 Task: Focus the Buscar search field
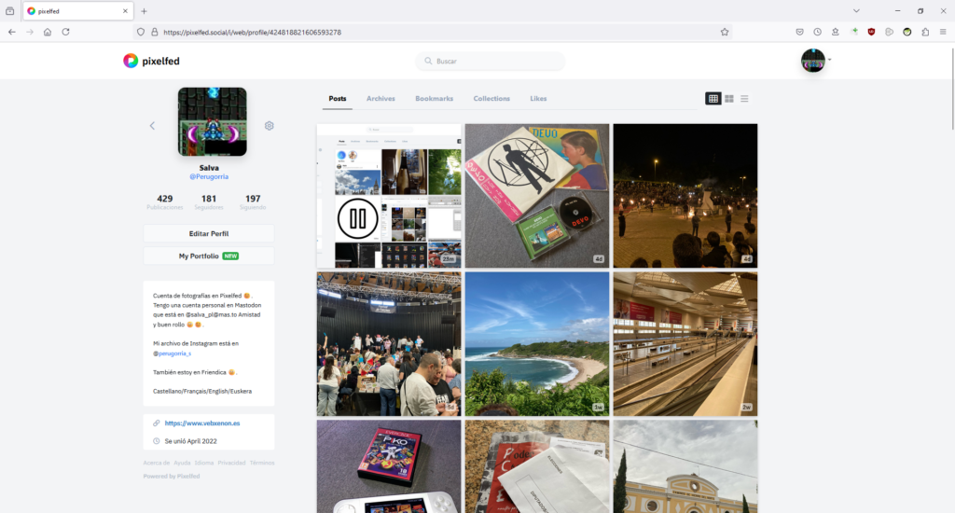click(x=491, y=61)
